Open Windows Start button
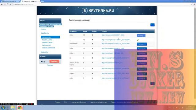Image resolution: width=196 pixels, height=110 pixels. tap(3, 108)
